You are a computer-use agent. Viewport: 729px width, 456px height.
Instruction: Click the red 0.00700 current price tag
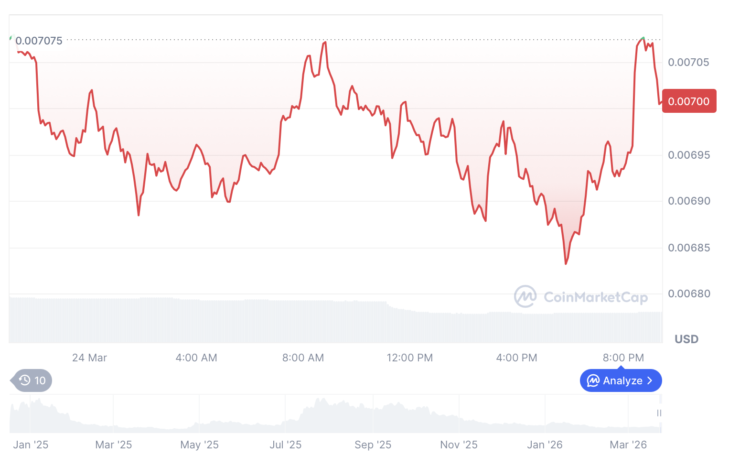(x=688, y=101)
